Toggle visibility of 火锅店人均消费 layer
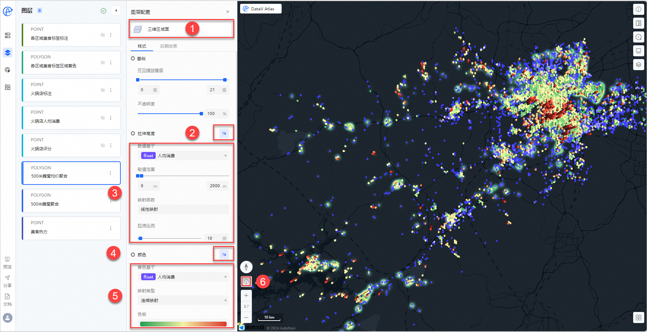This screenshot has height=332, width=647. pyautogui.click(x=103, y=118)
